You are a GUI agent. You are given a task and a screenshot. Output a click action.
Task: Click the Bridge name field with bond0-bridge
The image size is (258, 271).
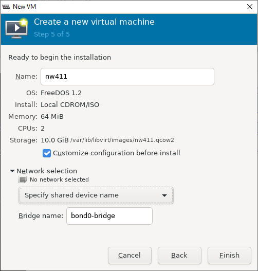(x=109, y=216)
